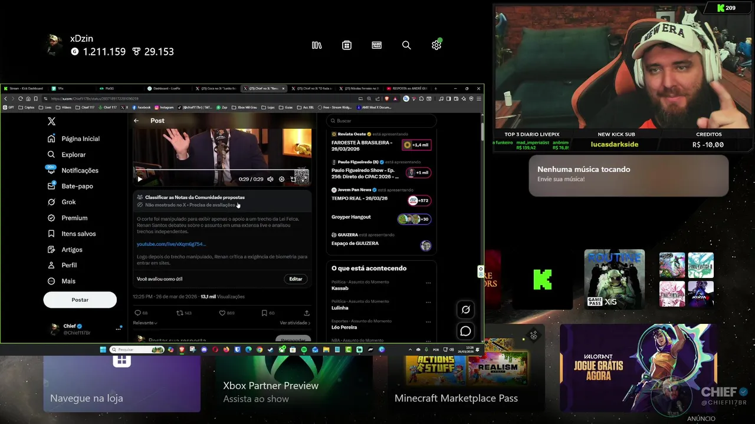Viewport: 755px width, 424px height.
Task: Open Mais options in X sidebar
Action: pos(61,281)
